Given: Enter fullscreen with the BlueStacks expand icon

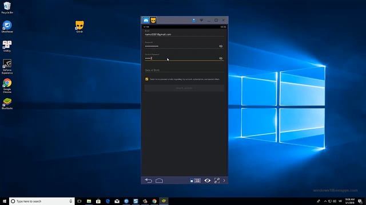Looking at the screenshot, I should click(x=217, y=181).
